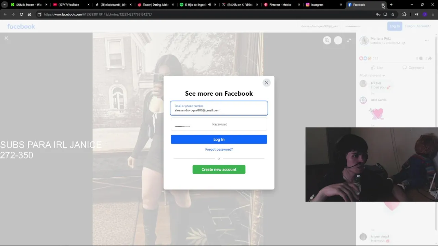Image resolution: width=438 pixels, height=246 pixels.
Task: Open the saved passwords key icon
Action: coord(378,14)
